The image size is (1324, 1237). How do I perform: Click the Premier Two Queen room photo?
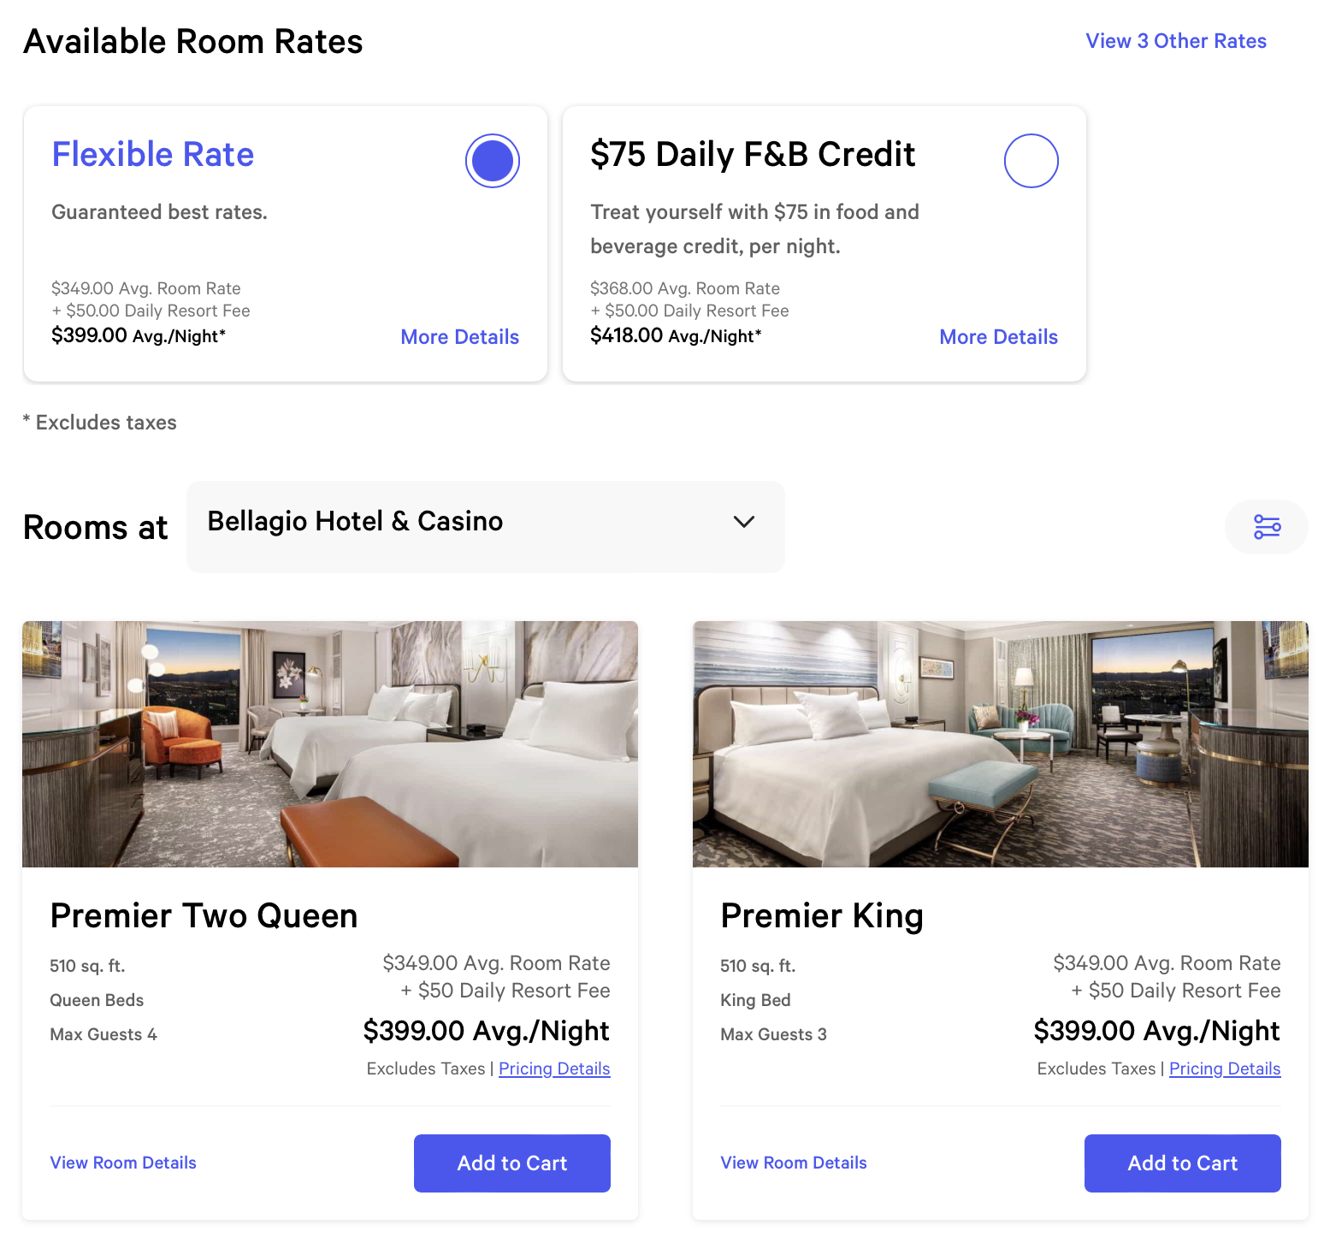[x=330, y=744]
